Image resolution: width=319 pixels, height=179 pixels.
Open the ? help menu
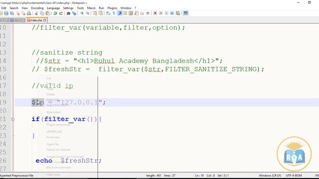tap(135, 8)
